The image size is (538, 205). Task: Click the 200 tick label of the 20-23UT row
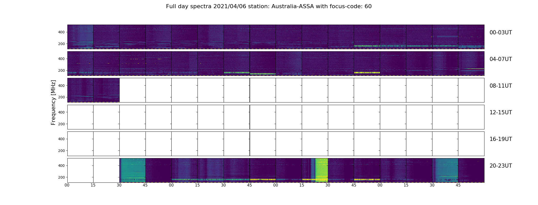click(x=61, y=177)
